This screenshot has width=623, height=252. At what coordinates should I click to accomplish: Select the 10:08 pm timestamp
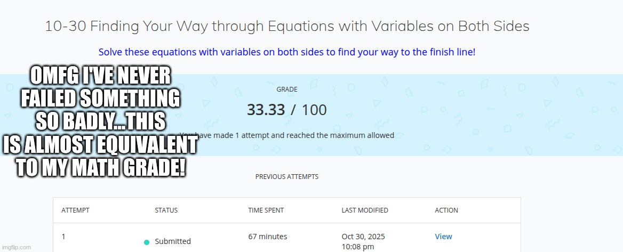tap(357, 246)
